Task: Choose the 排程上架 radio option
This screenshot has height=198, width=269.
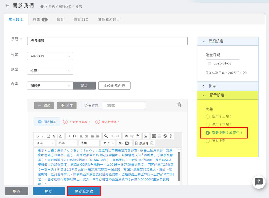Action: [207, 141]
